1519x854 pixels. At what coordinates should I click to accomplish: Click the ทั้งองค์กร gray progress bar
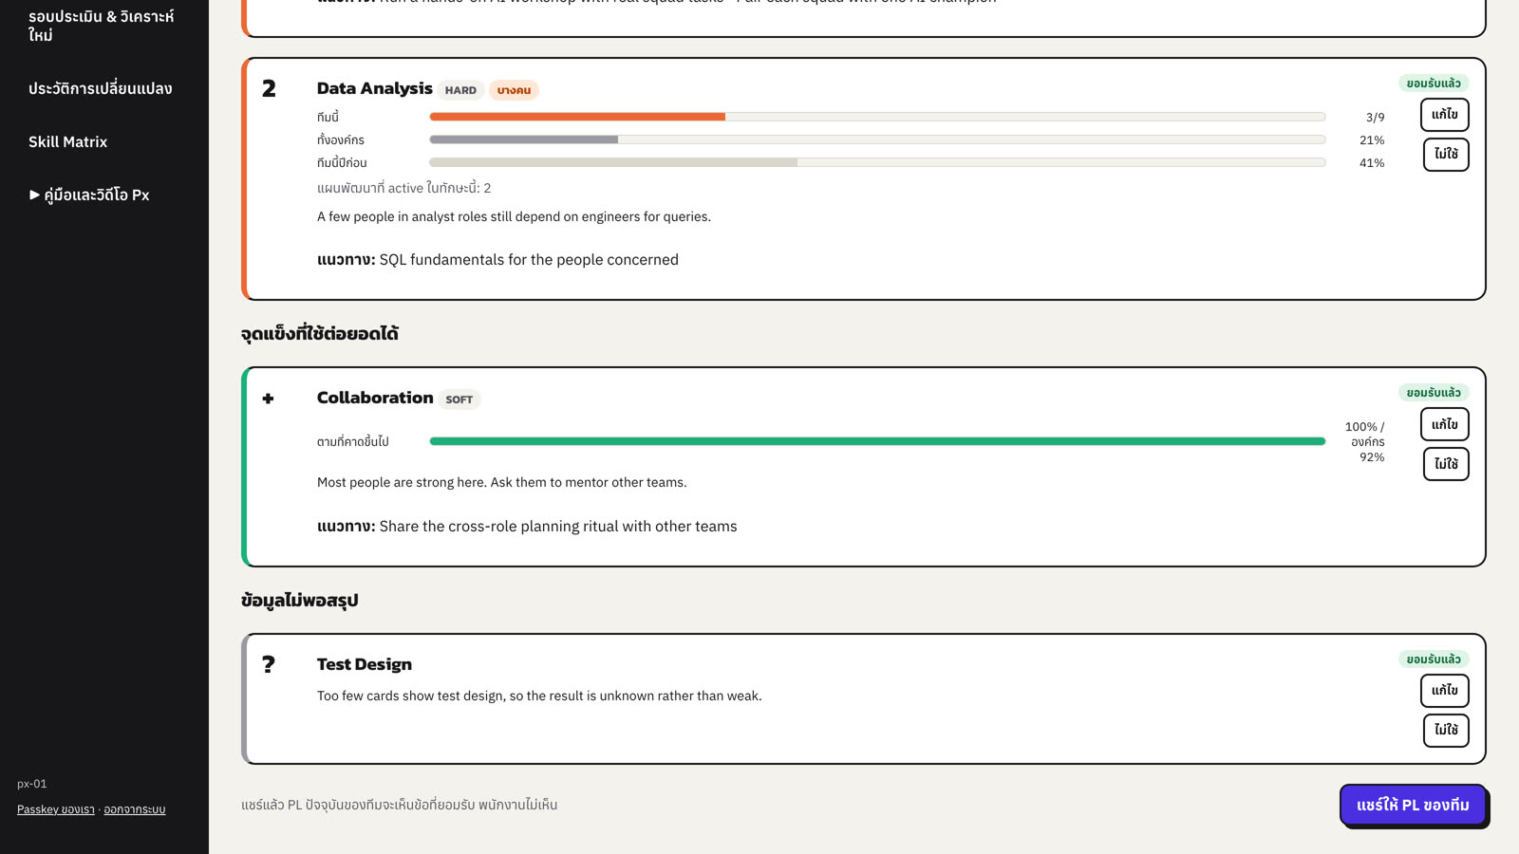[877, 139]
